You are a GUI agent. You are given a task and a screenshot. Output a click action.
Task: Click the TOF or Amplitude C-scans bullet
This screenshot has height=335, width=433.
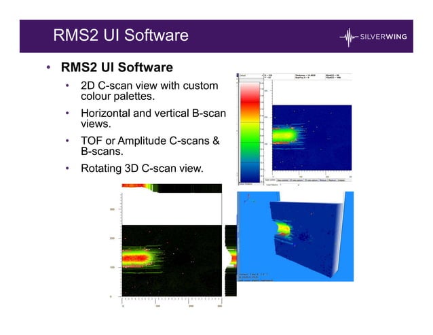[150, 146]
